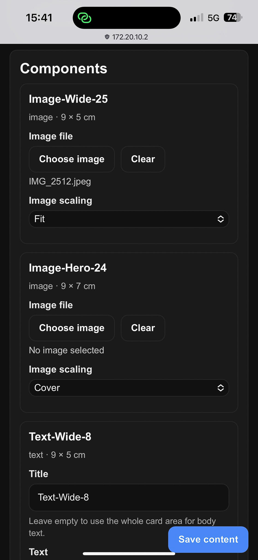
Task: Tap the Components heading
Action: [64, 68]
